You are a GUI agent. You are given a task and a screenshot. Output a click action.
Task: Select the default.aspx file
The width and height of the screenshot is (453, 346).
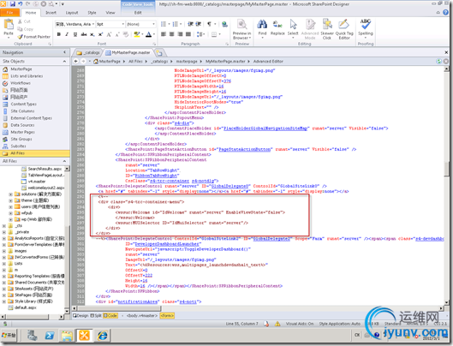click(x=26, y=307)
